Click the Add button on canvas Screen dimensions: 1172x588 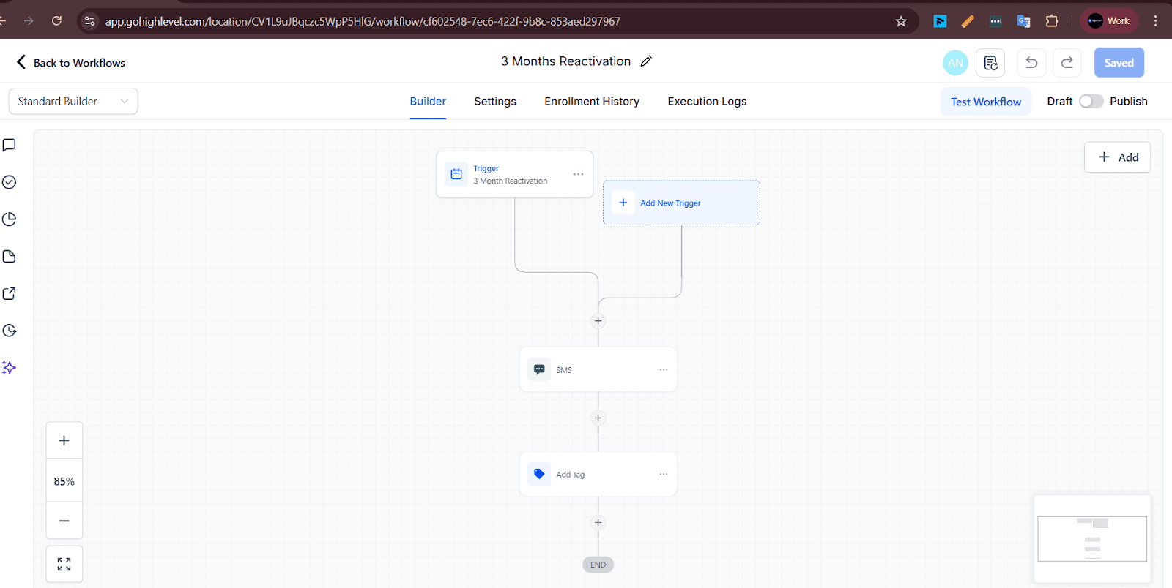(1118, 157)
